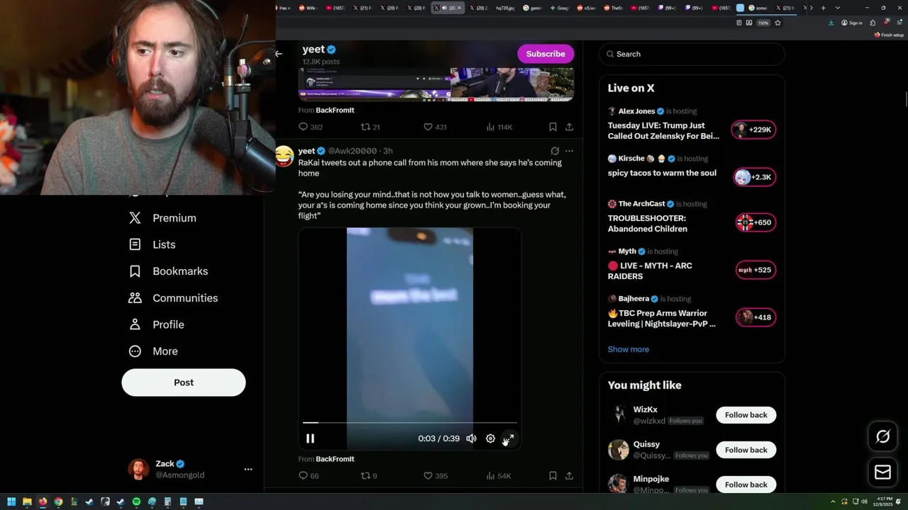Bookmark this page with the star icon
The width and height of the screenshot is (908, 510).
coord(778,23)
